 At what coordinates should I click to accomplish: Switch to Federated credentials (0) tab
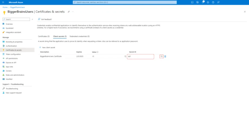[80, 36]
